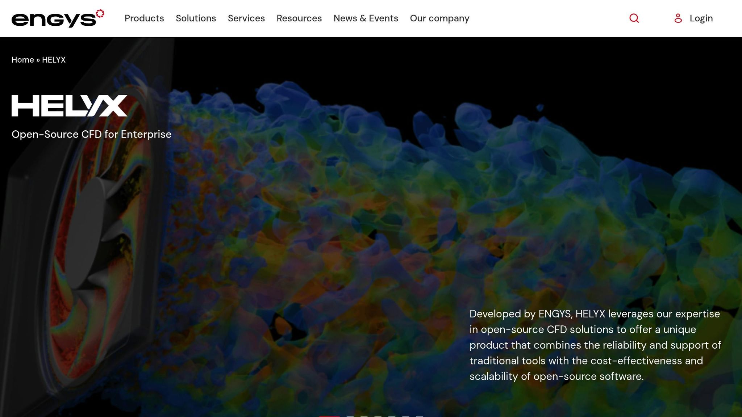This screenshot has width=742, height=417.
Task: Click the red emblem above the ENGYS logo
Action: 100,13
